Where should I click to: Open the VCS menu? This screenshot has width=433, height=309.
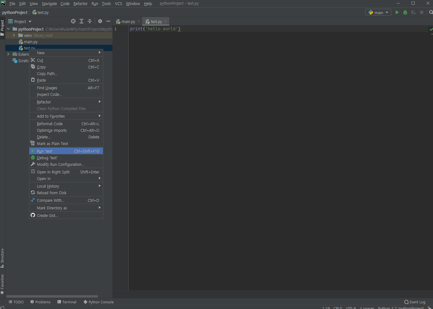(x=118, y=3)
